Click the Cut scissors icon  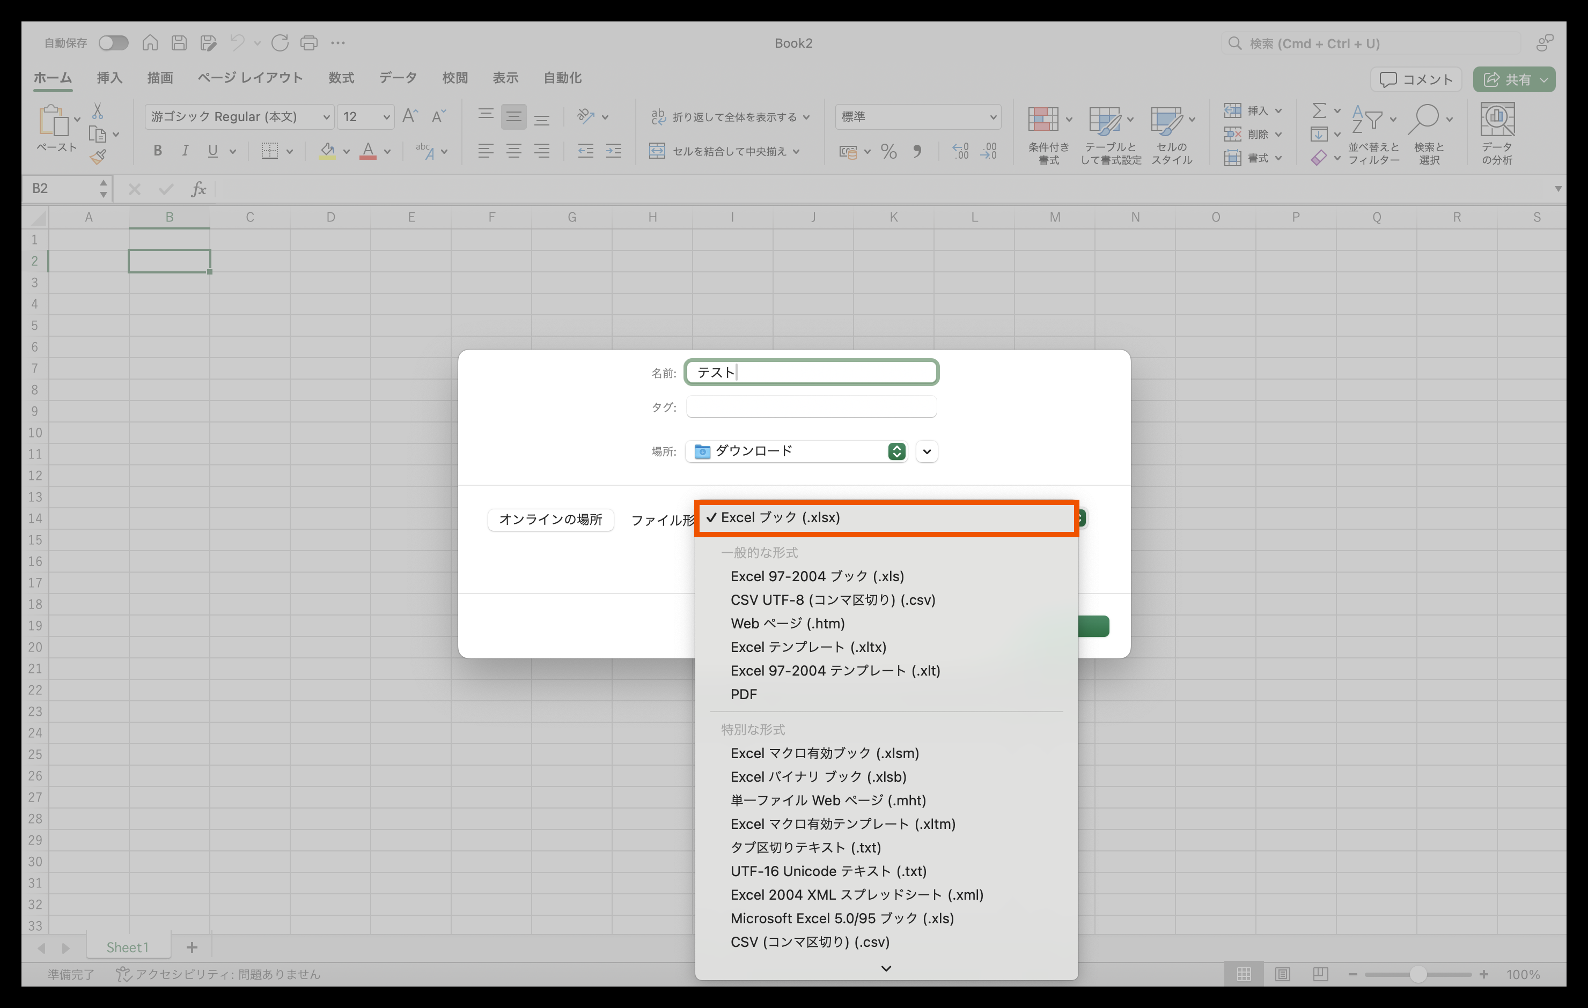[x=98, y=110]
